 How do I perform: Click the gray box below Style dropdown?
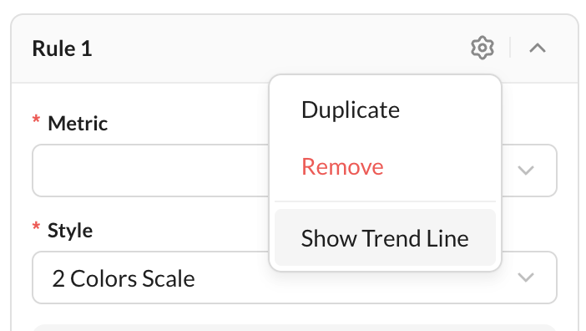pyautogui.click(x=295, y=328)
